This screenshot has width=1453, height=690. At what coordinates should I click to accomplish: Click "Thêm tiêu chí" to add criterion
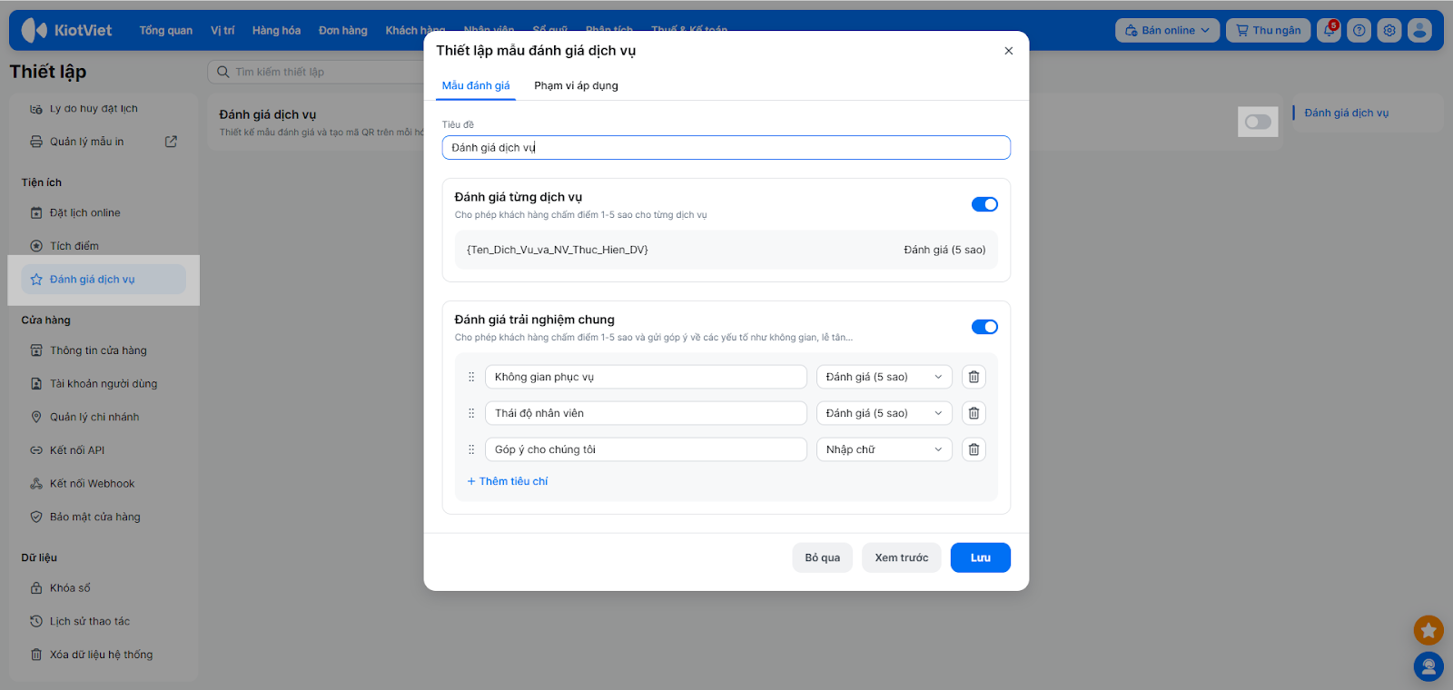(x=508, y=481)
